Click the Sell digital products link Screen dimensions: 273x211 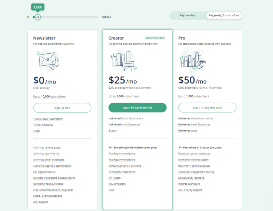(44, 171)
